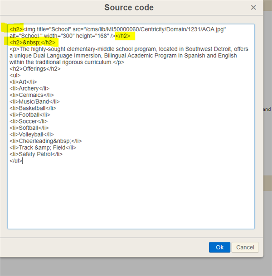
Task: Place cursor on the img title="School" line
Action: point(118,29)
